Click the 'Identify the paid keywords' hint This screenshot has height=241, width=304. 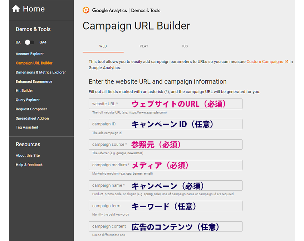[x=111, y=215]
